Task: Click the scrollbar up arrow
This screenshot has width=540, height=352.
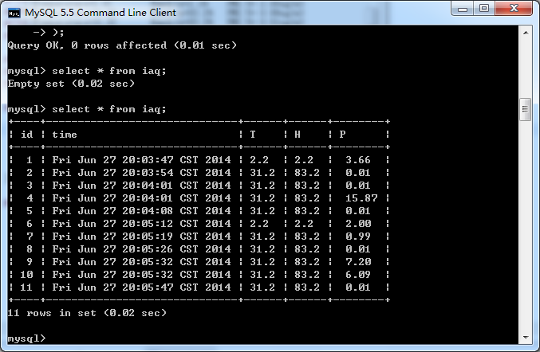Action: pyautogui.click(x=526, y=33)
